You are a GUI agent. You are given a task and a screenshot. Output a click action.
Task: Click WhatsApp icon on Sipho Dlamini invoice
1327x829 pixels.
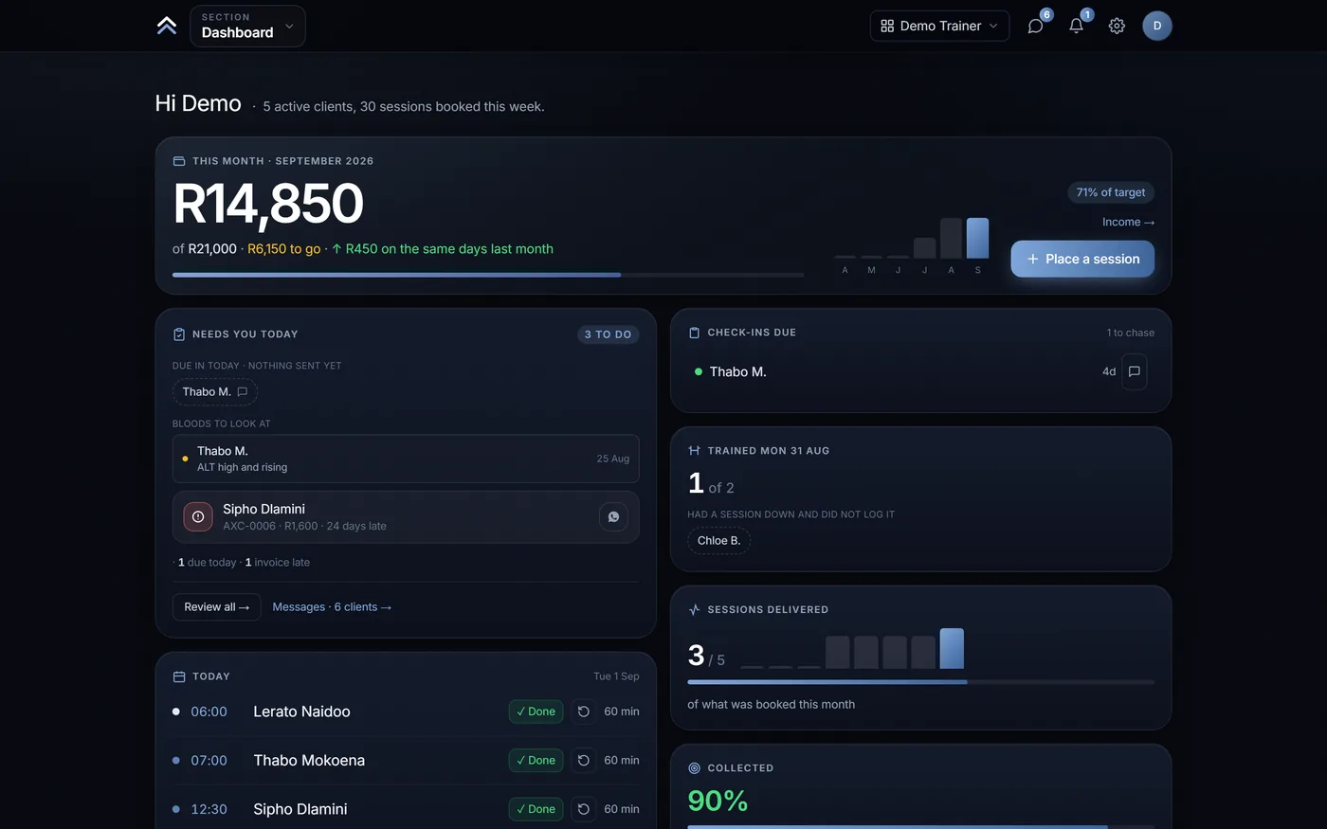click(613, 516)
